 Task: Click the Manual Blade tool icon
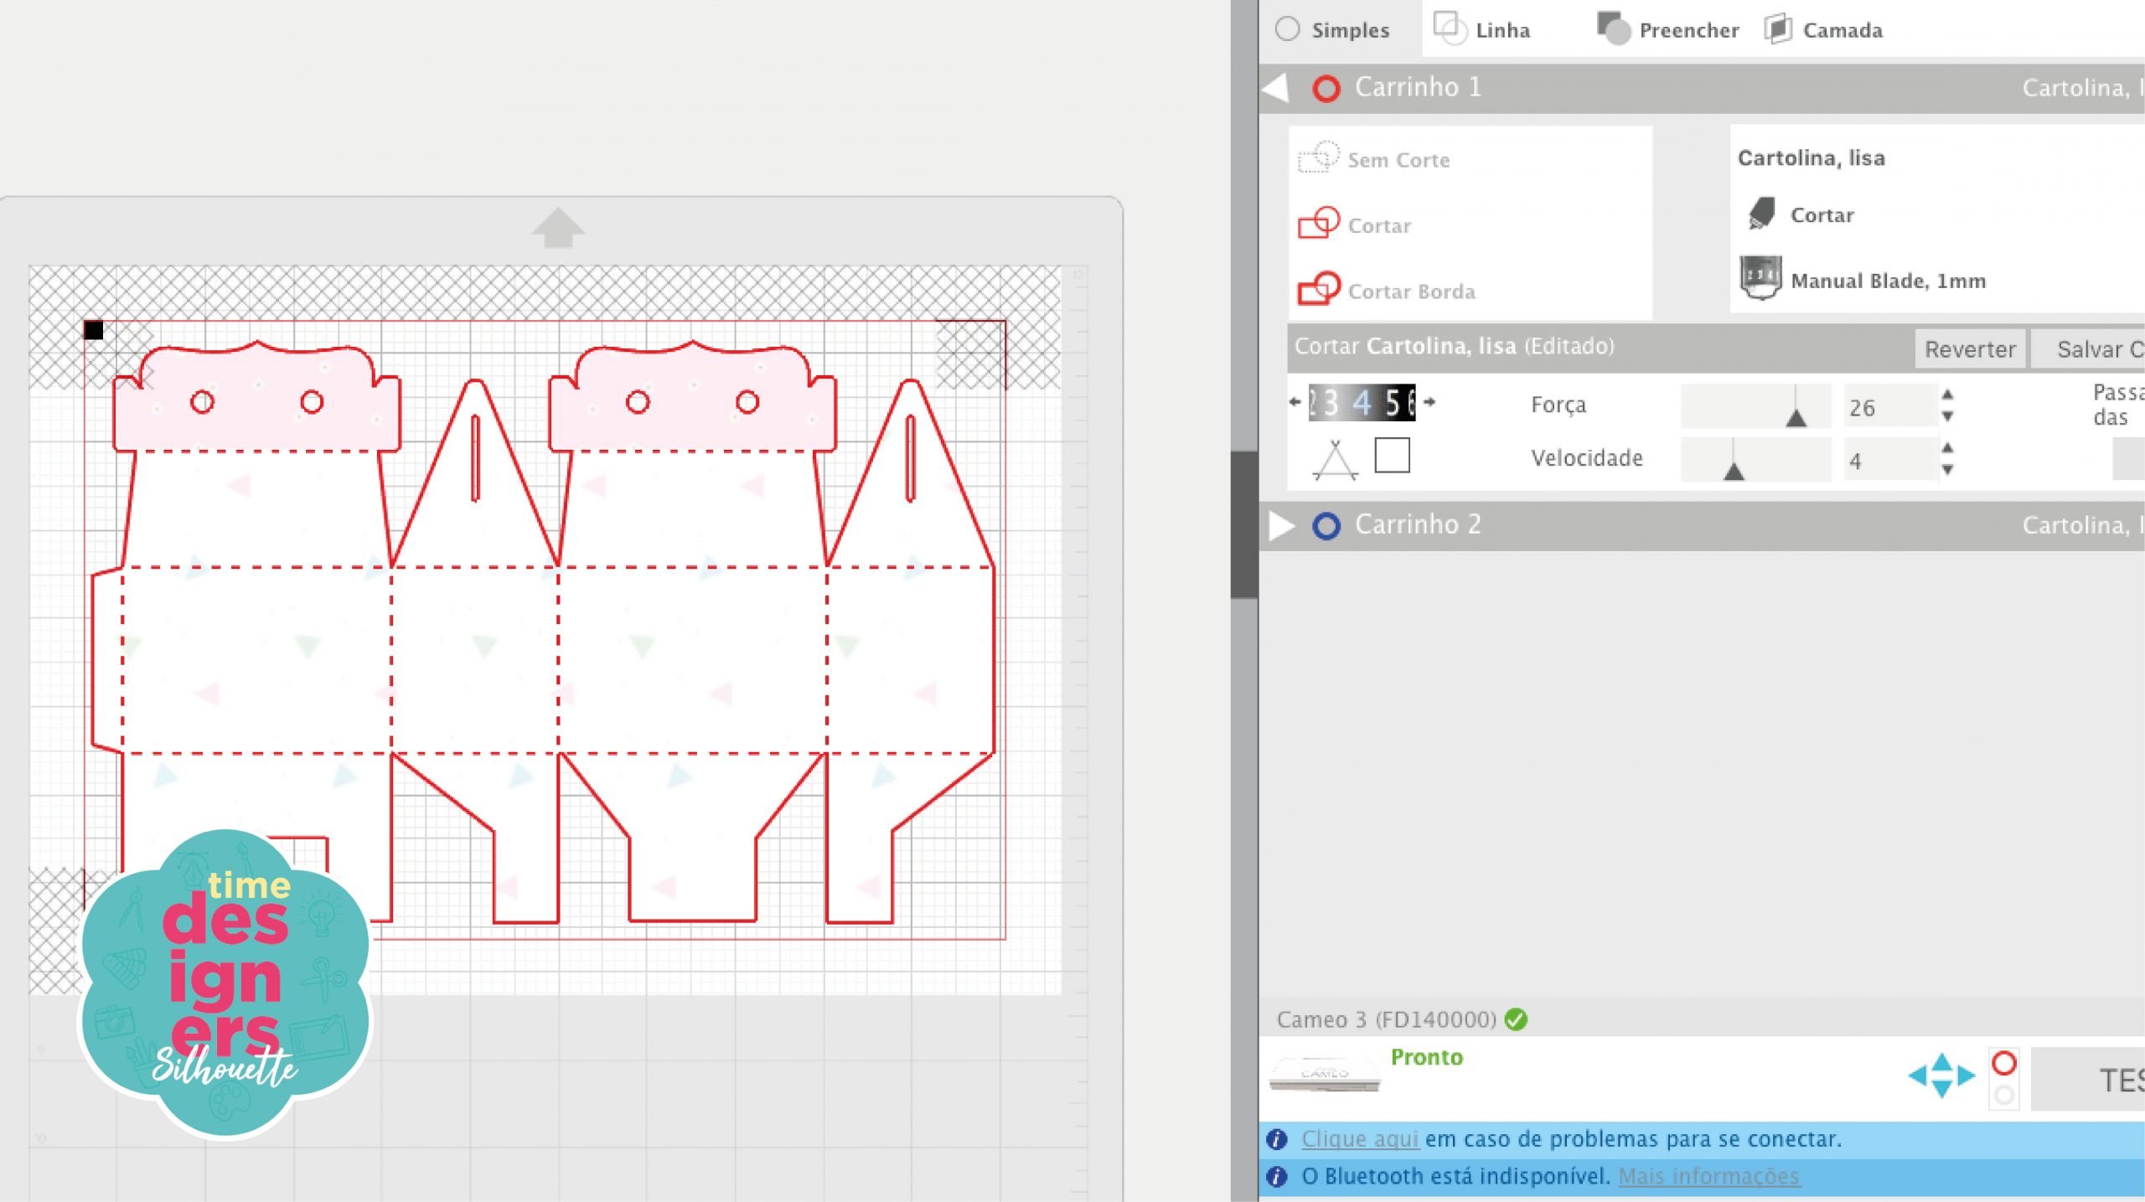click(1760, 277)
